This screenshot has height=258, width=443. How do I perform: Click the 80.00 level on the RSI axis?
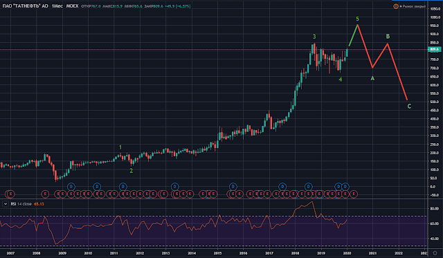click(434, 209)
